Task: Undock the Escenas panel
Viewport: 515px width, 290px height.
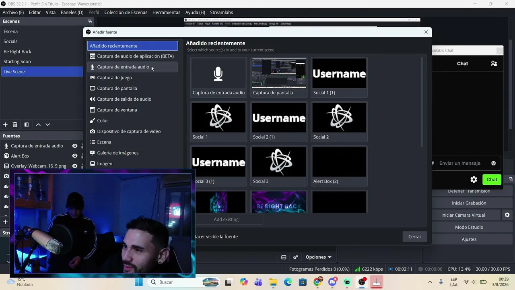Action: click(x=90, y=21)
